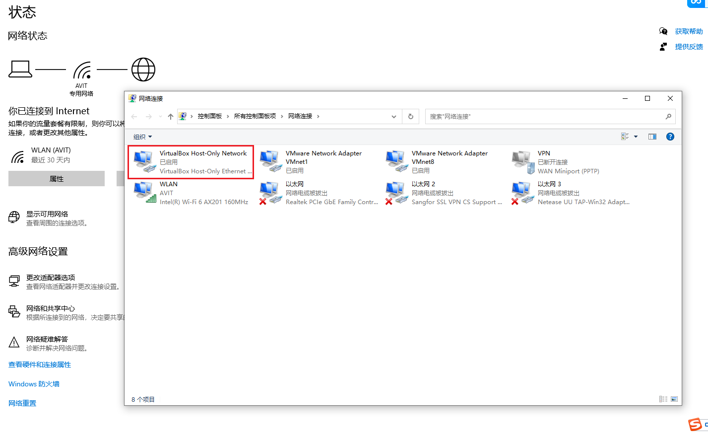The width and height of the screenshot is (708, 441).
Task: Click the Sogou input method icon
Action: pyautogui.click(x=695, y=425)
